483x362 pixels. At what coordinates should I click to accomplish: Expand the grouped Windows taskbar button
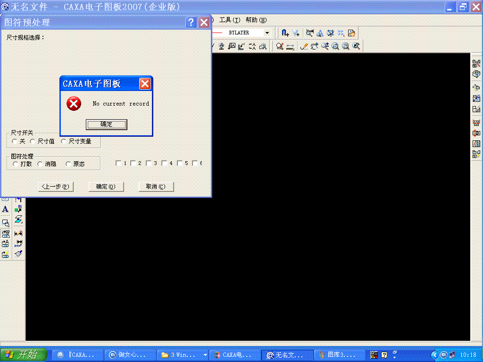point(204,354)
